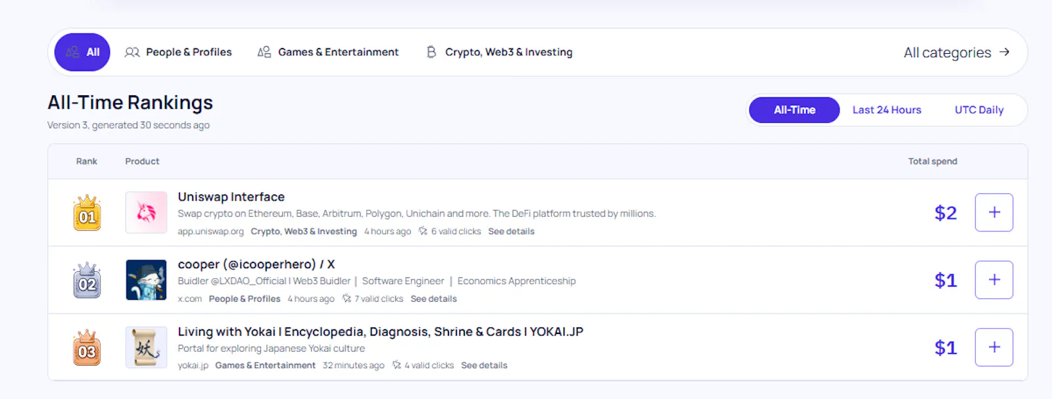Click Uniswap's Crypto, Web3 & Investing tag
Screen dimensions: 1052x399
click(x=304, y=231)
